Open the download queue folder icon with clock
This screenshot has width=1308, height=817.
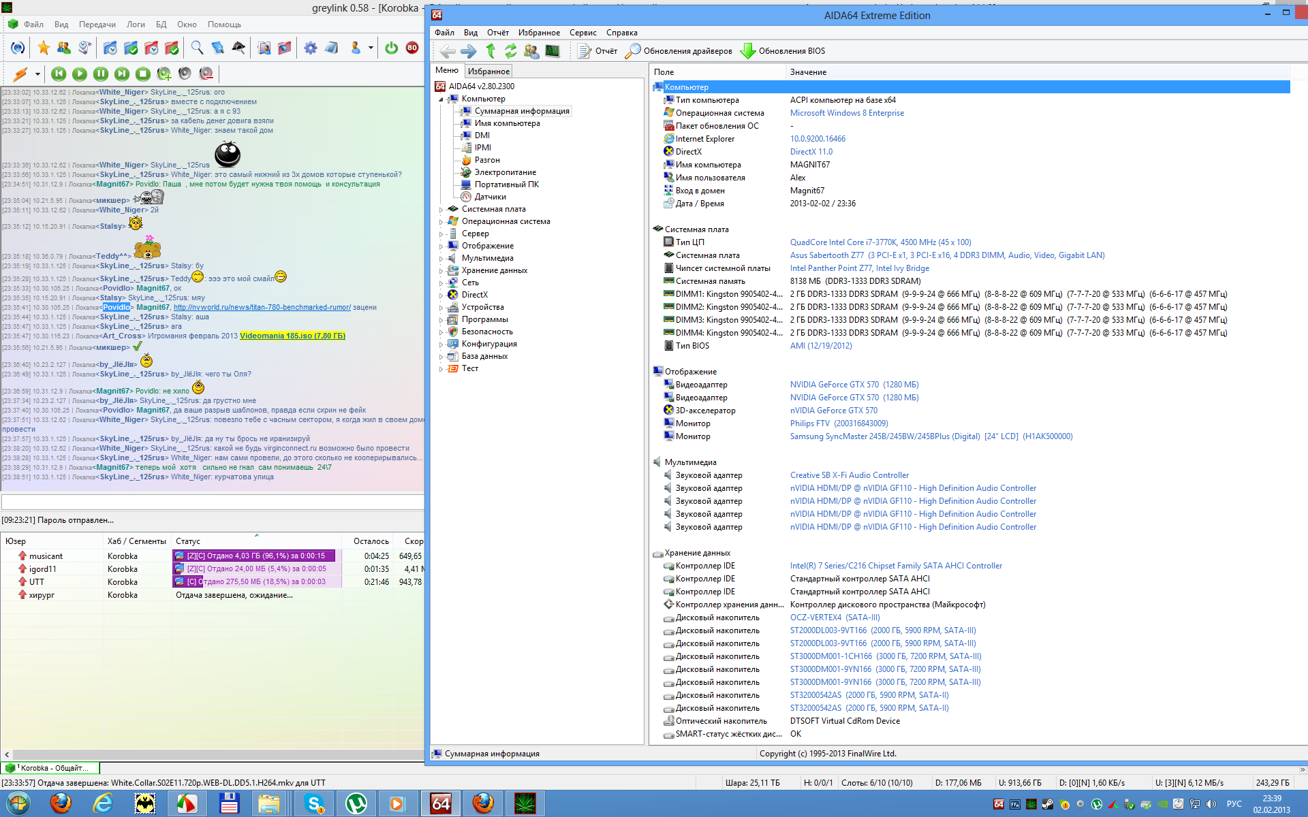pyautogui.click(x=110, y=48)
